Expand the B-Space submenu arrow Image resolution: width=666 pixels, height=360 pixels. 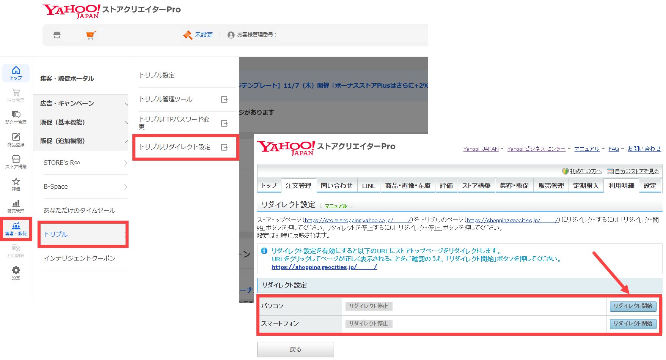click(x=126, y=187)
